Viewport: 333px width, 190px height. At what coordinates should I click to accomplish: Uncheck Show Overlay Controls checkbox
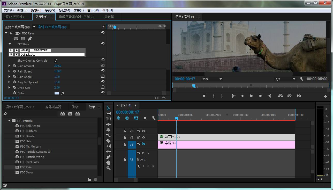point(56,61)
